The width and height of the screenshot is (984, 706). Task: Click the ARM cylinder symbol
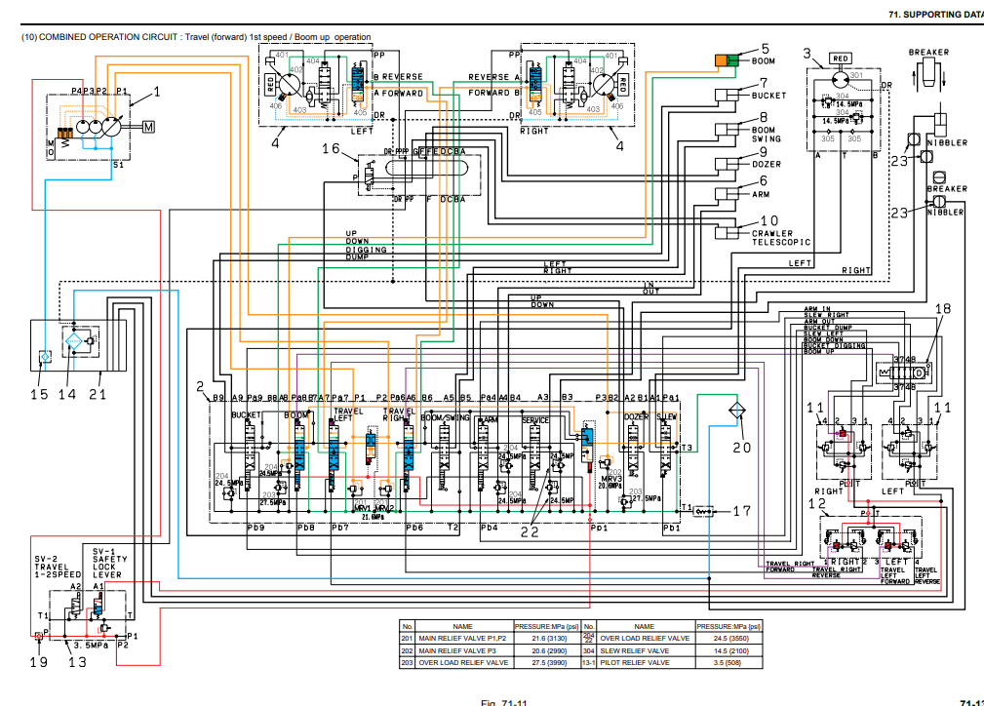click(x=727, y=195)
